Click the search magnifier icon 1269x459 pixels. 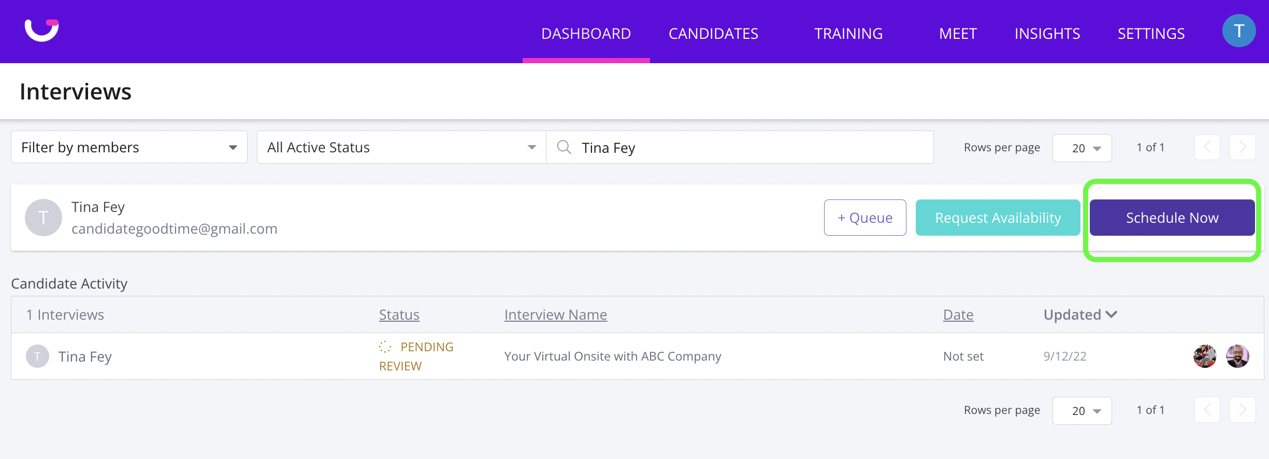(x=564, y=148)
